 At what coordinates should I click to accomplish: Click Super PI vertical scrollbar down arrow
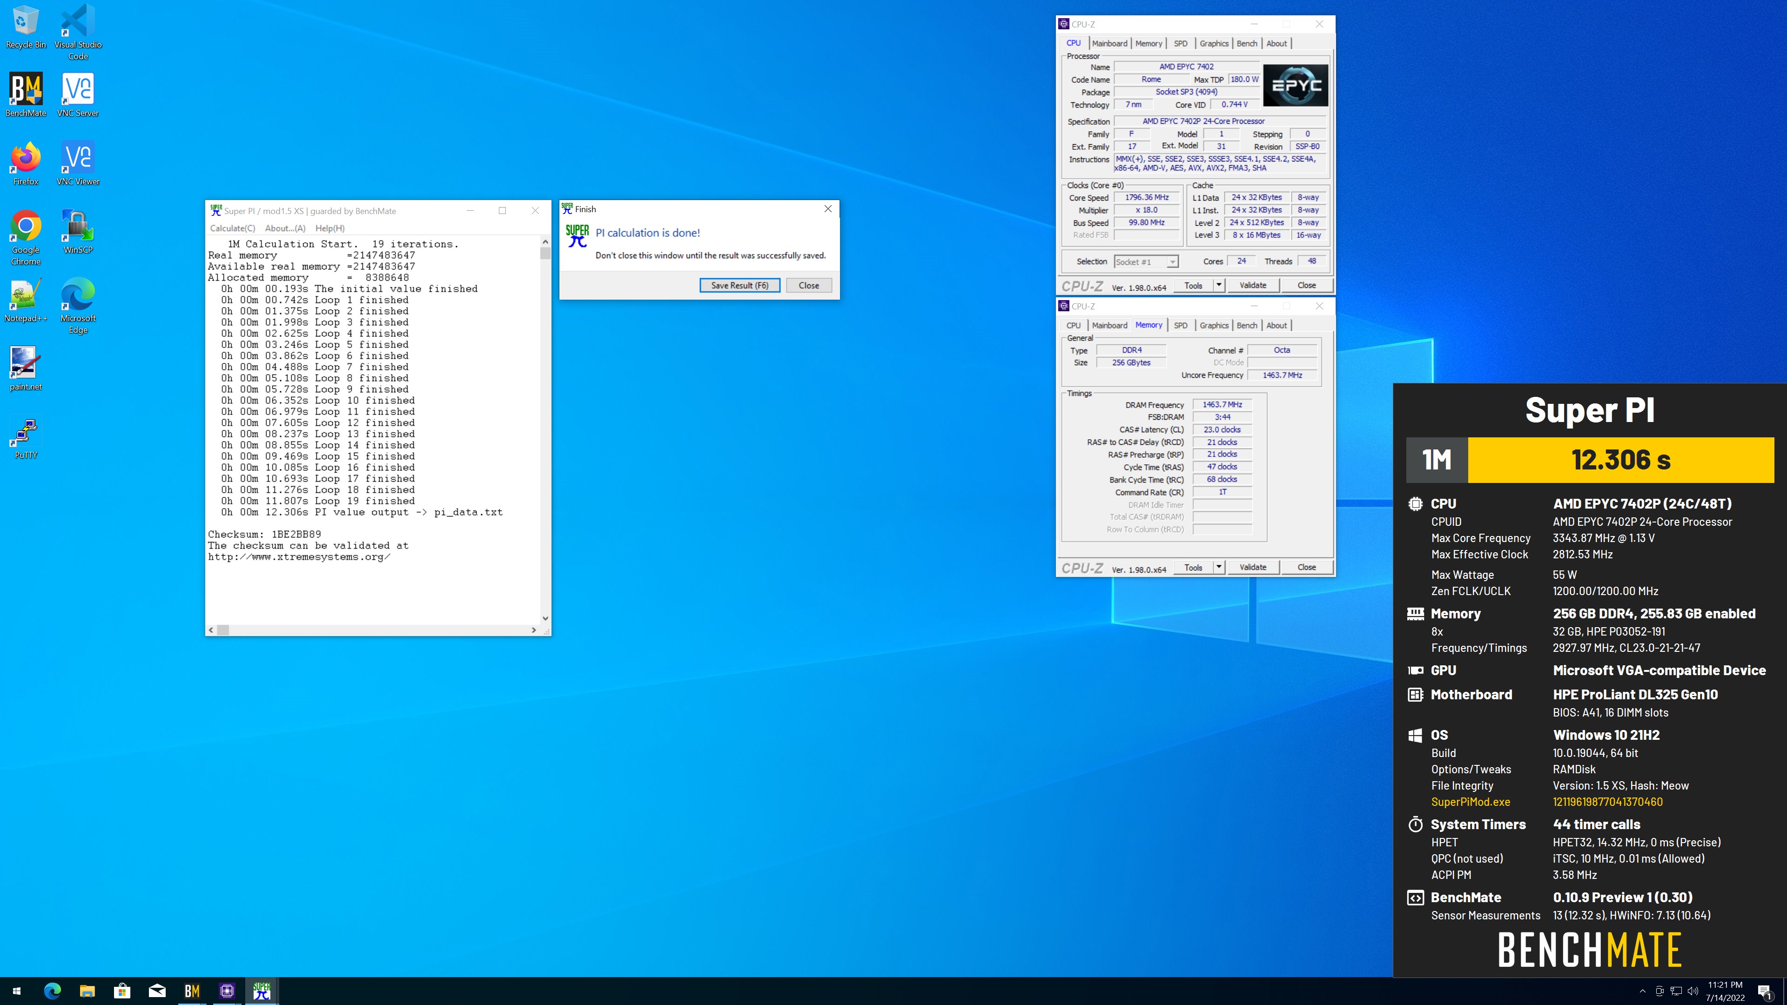[545, 618]
